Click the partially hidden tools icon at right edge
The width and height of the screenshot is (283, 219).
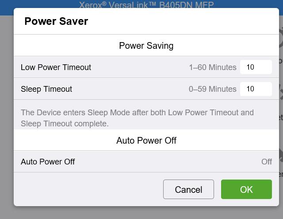281,92
